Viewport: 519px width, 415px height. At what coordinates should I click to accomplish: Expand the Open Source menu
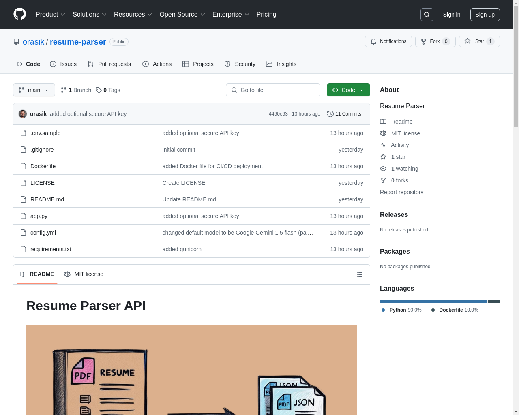tap(182, 15)
